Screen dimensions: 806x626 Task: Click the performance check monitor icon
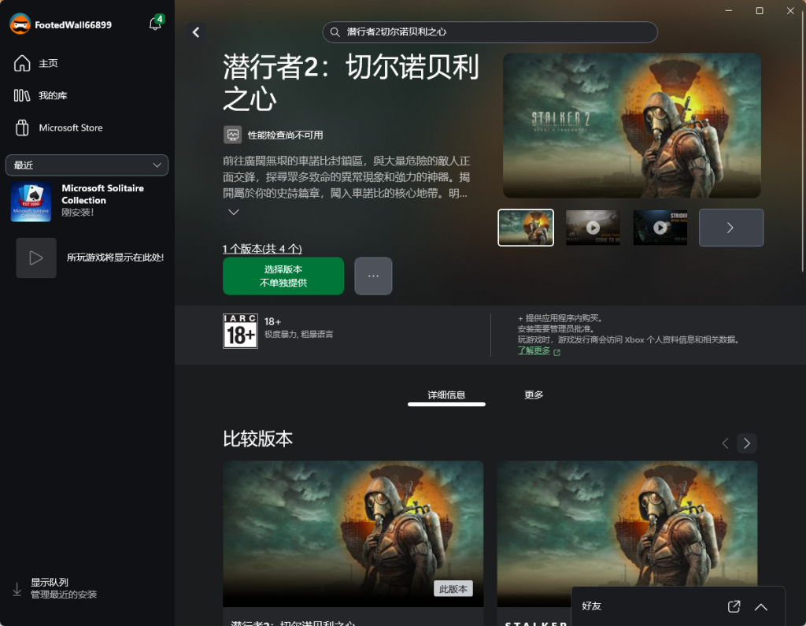point(232,135)
